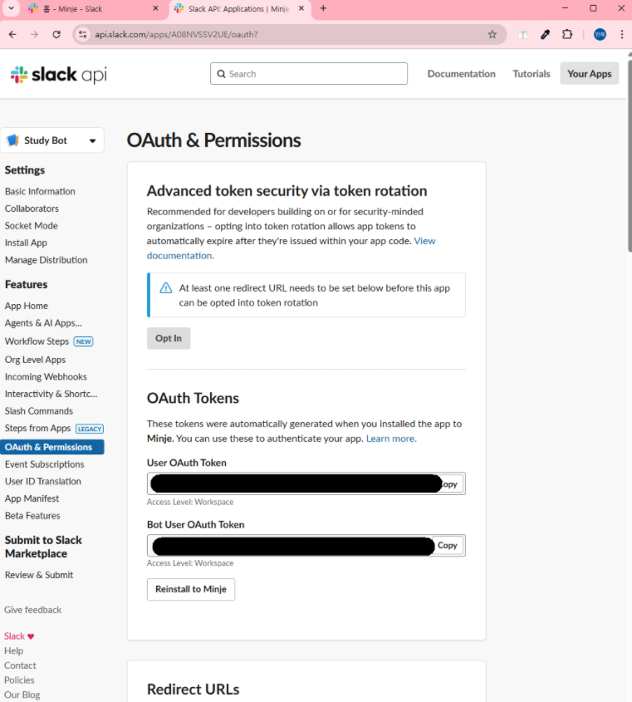The height and width of the screenshot is (702, 632).
Task: Go back with the browser back arrow
Action: (x=12, y=34)
